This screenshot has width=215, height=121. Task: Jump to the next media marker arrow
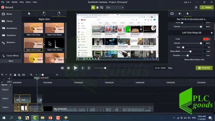coord(89,68)
